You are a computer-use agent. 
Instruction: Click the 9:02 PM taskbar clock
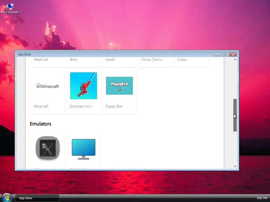(262, 198)
